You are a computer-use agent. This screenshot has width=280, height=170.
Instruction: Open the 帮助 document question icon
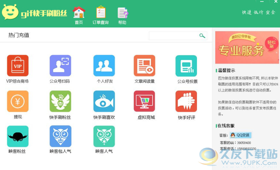pos(123,13)
